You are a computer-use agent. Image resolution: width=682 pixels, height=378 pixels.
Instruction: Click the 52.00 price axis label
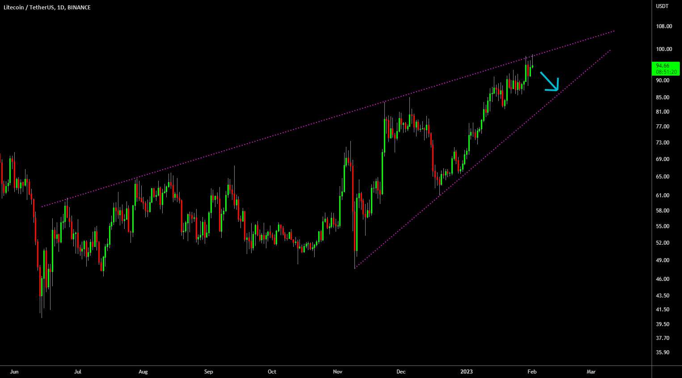pyautogui.click(x=662, y=243)
